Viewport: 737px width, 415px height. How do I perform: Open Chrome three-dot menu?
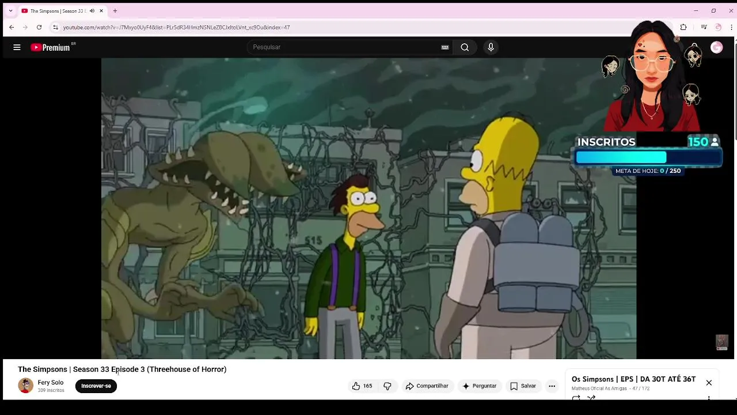coord(732,27)
